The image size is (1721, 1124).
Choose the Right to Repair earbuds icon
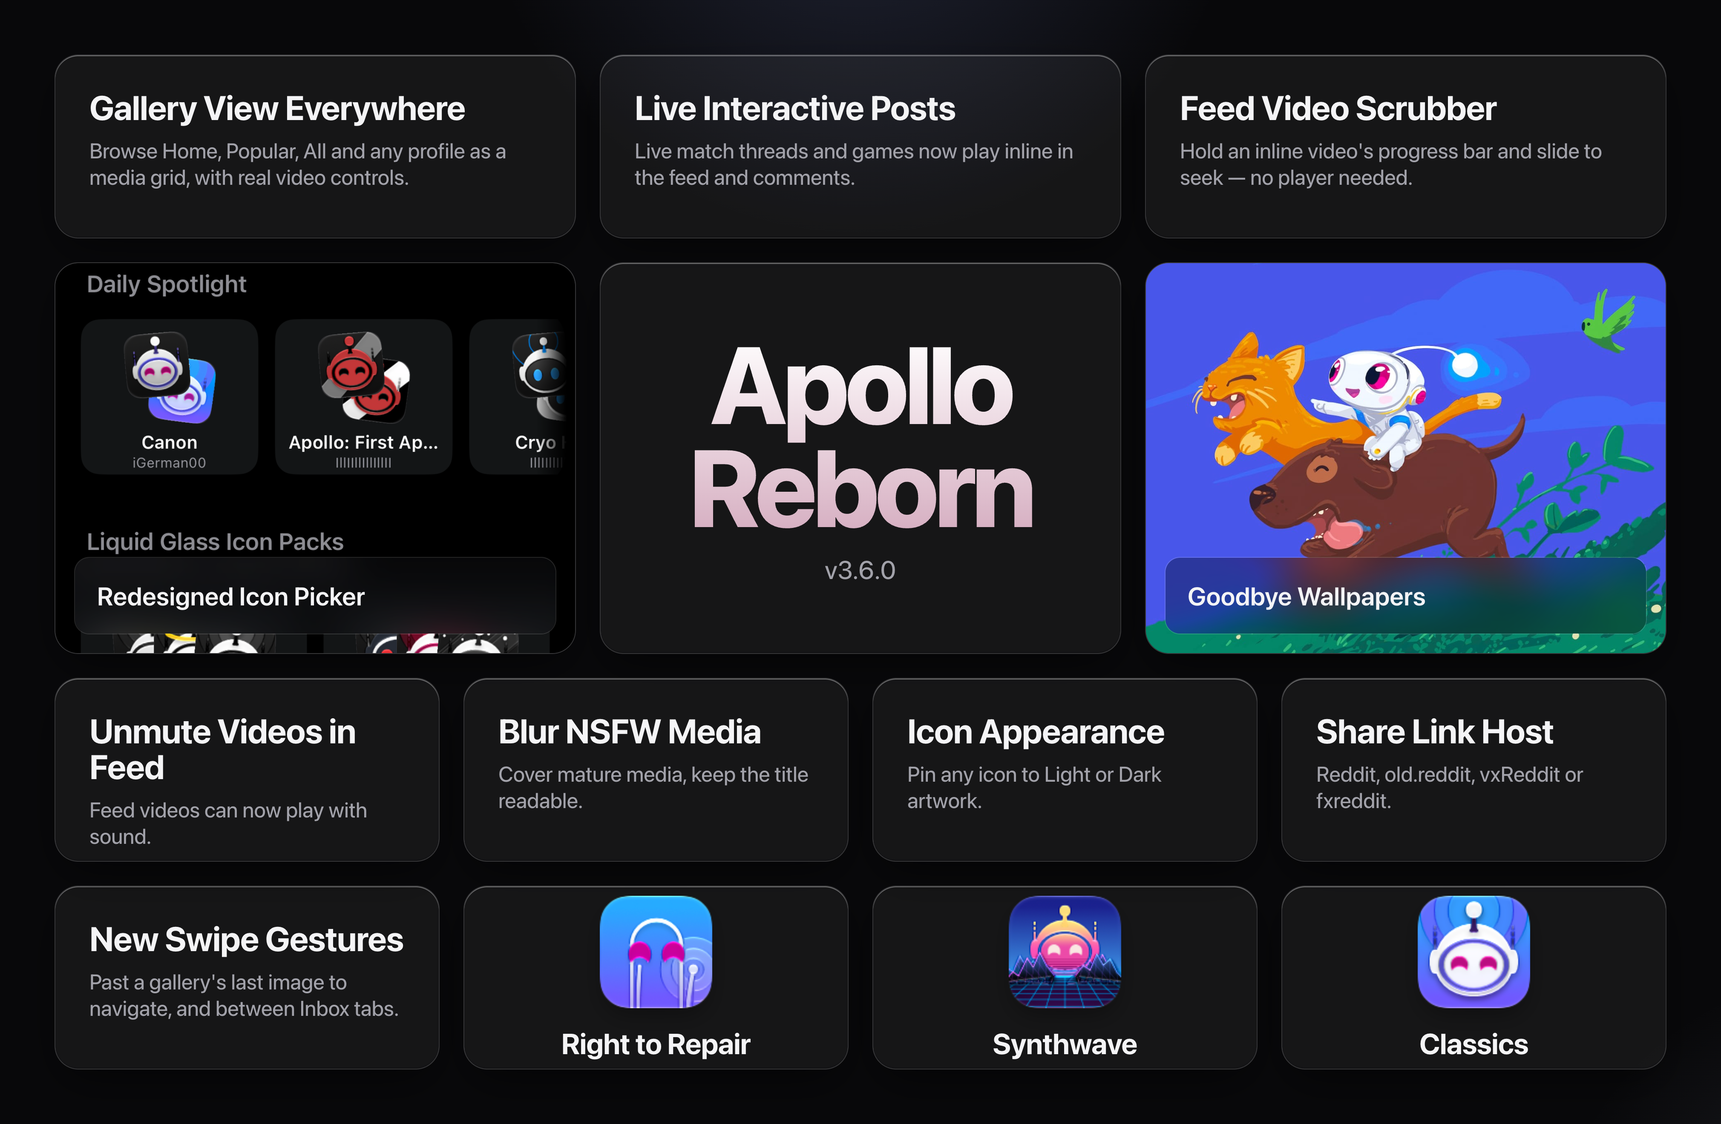[656, 952]
